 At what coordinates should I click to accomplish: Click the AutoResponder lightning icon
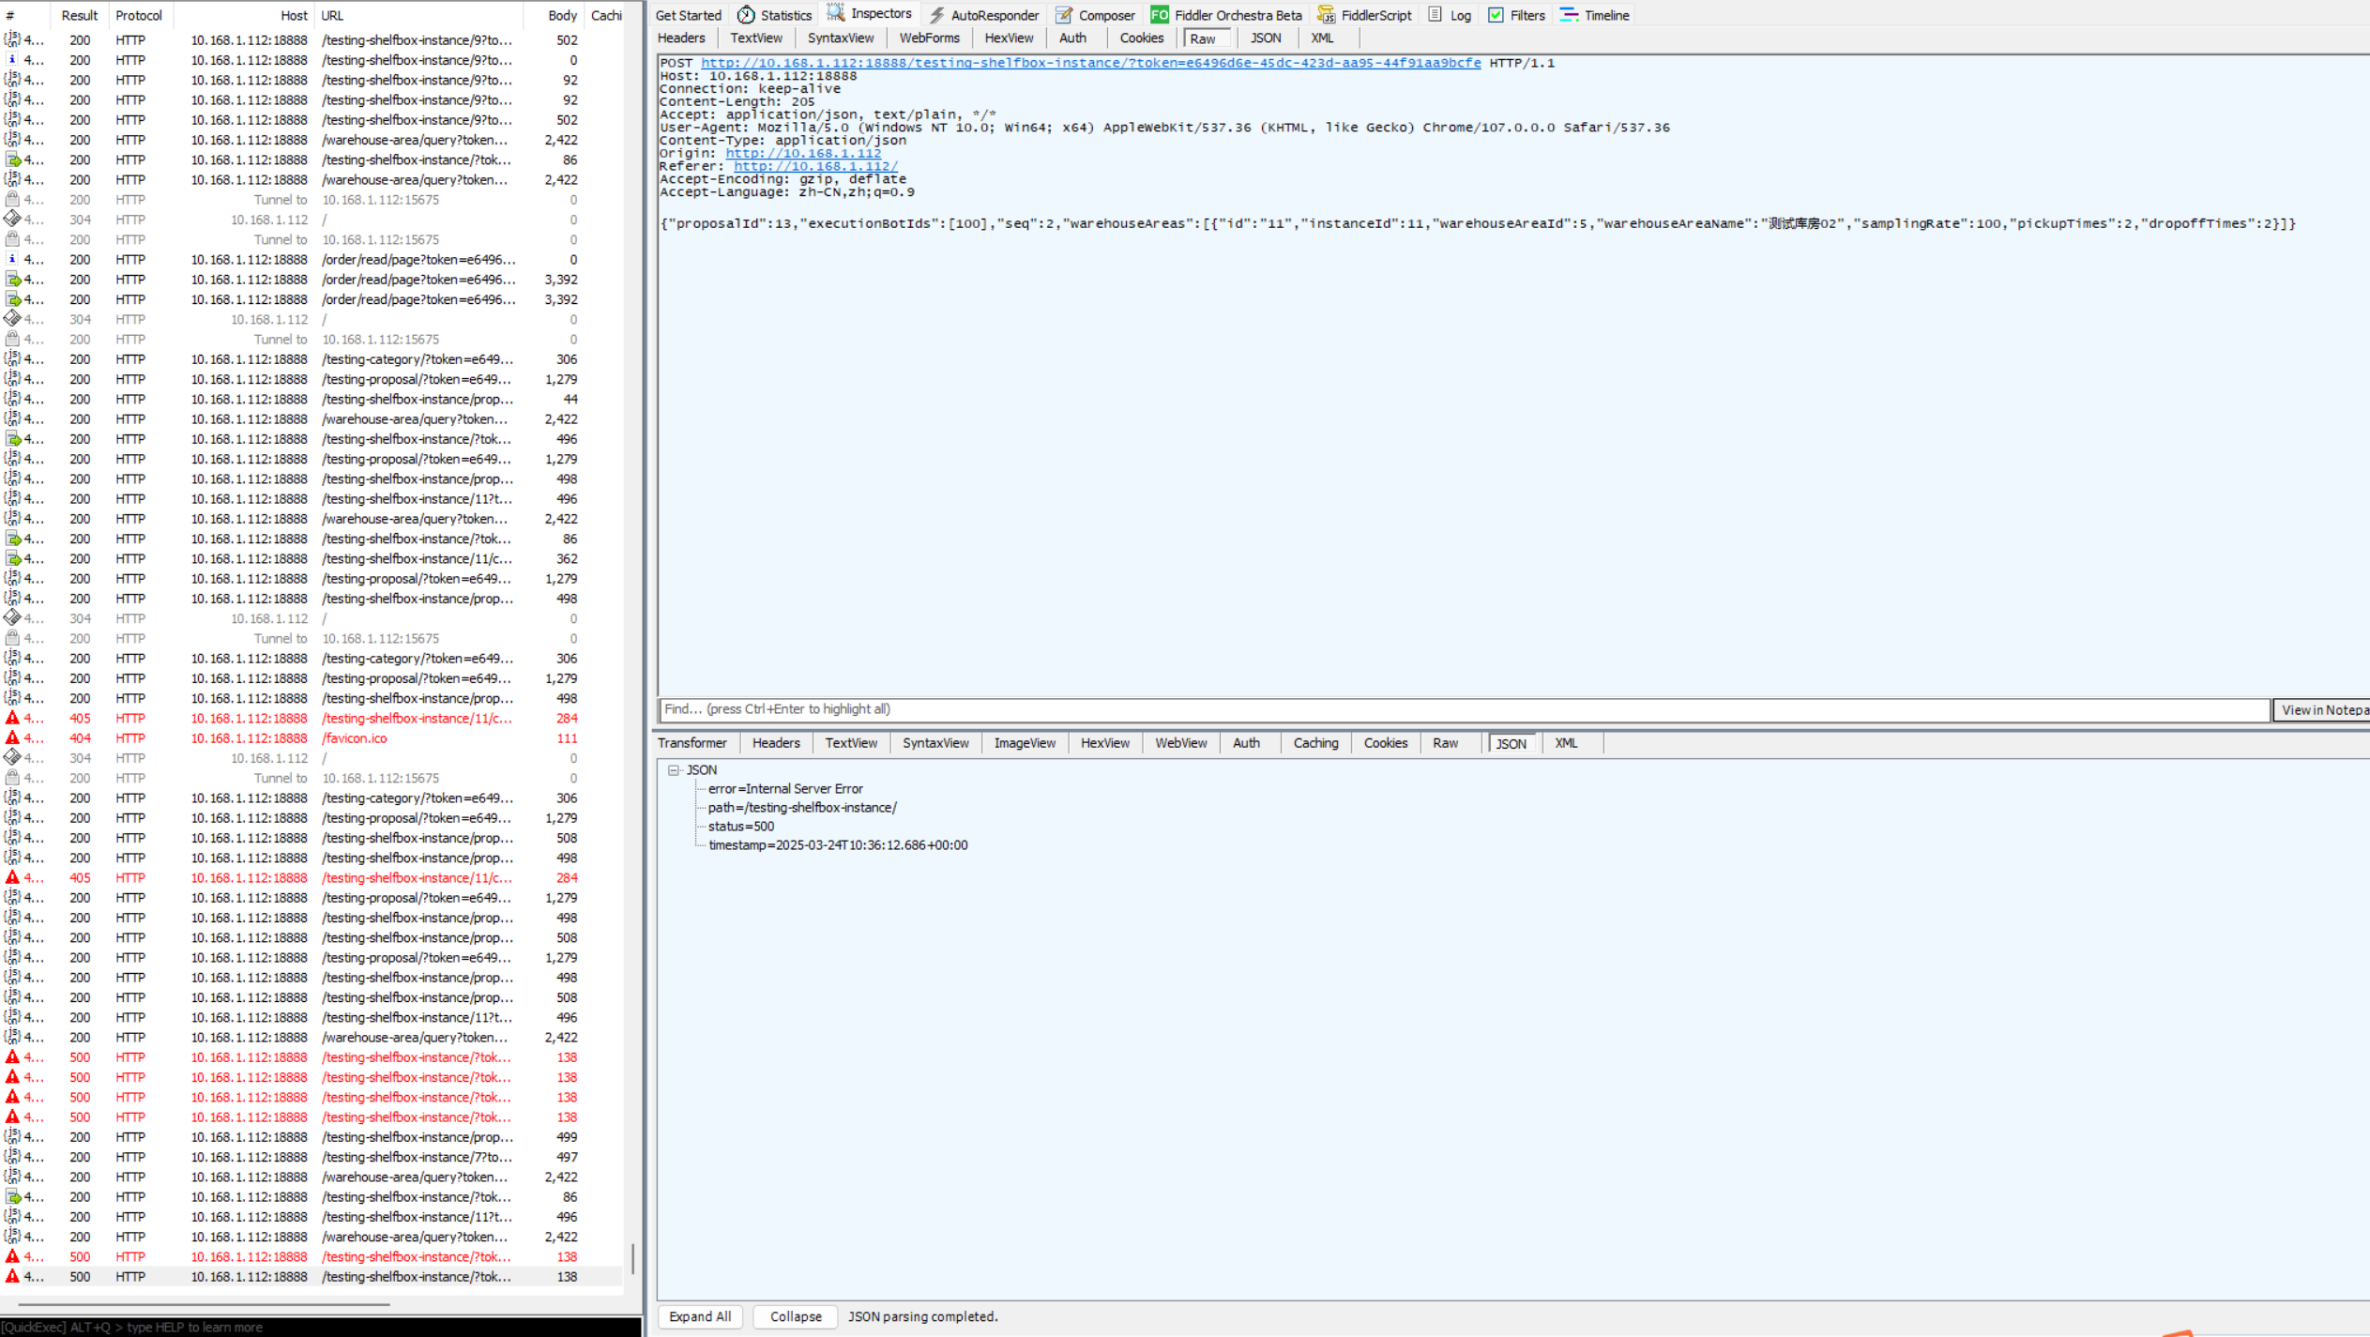936,15
